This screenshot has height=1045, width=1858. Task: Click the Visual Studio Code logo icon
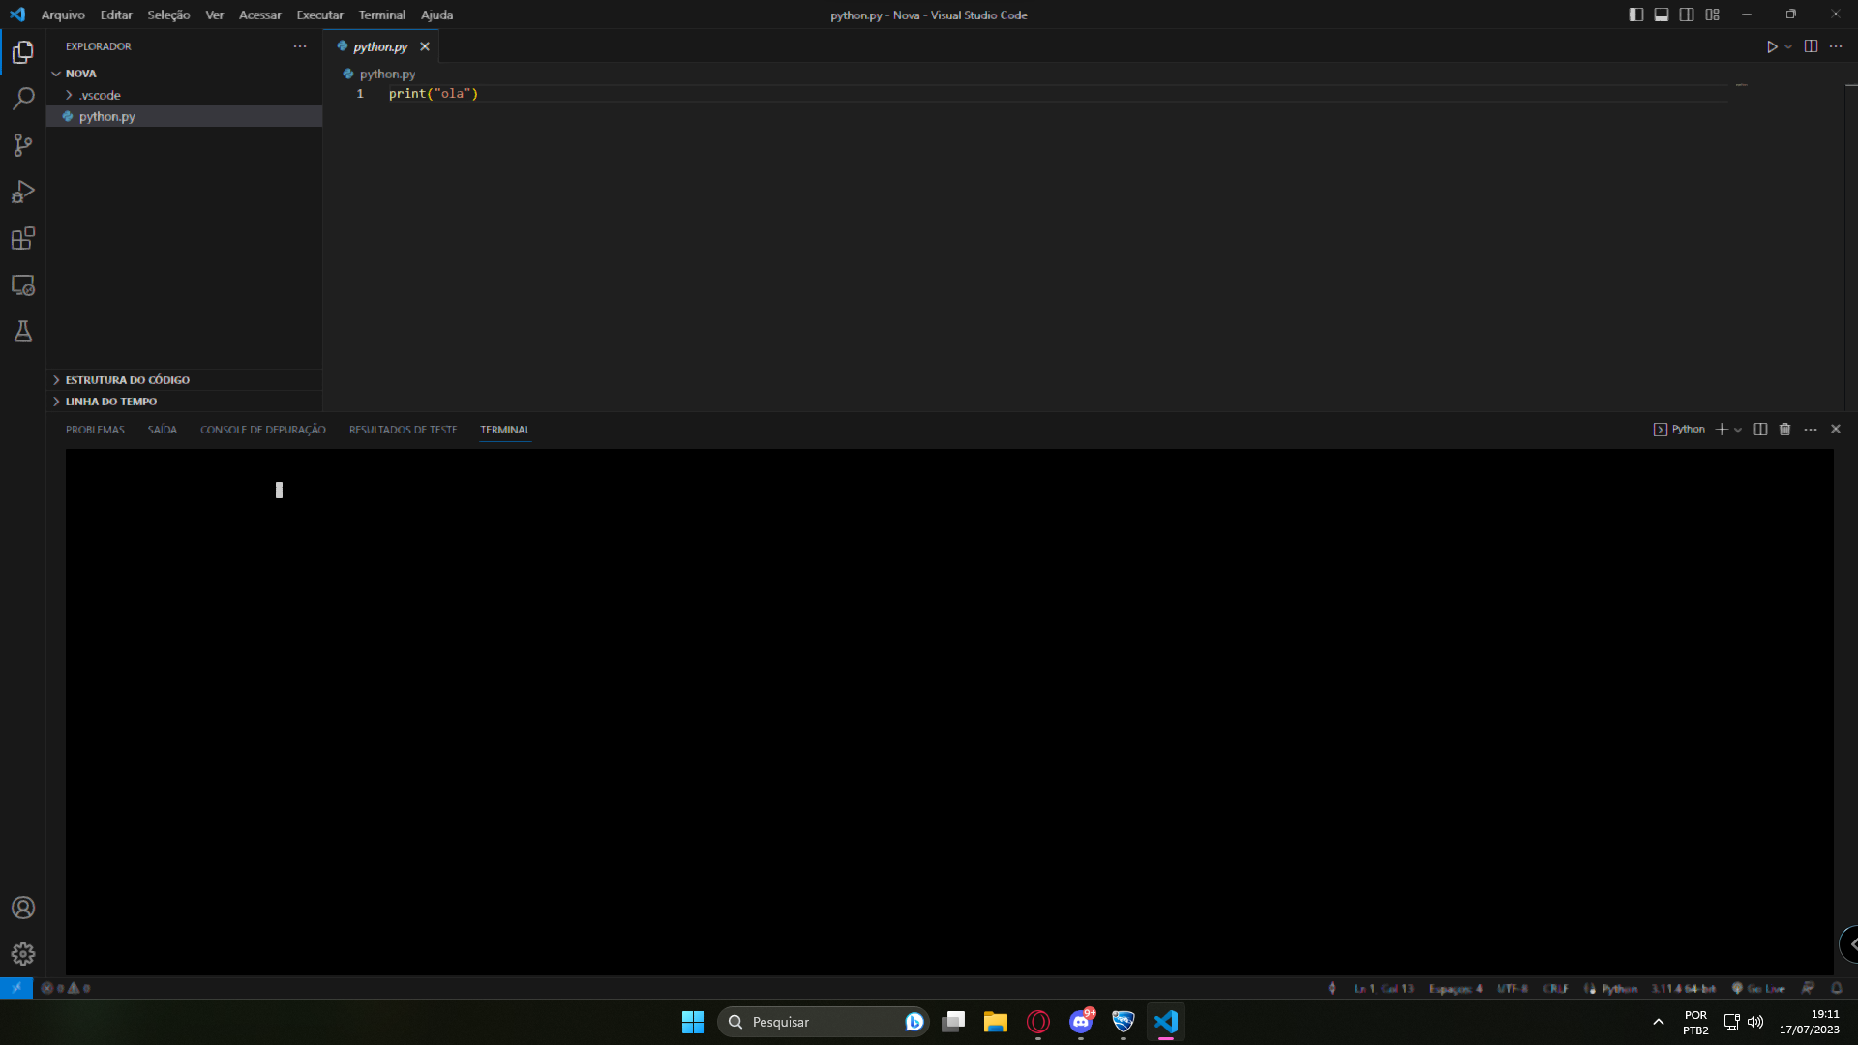coord(17,15)
